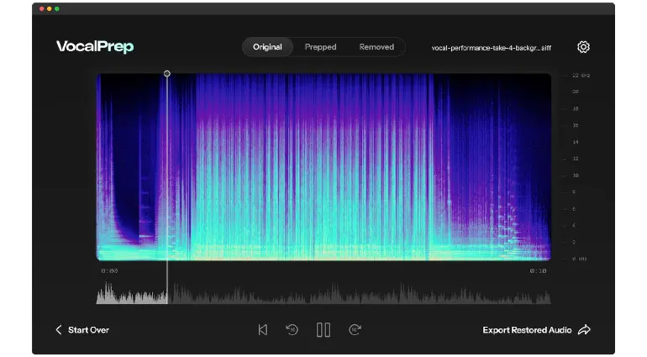647x357 pixels.
Task: Click the export share arrow icon
Action: click(585, 330)
